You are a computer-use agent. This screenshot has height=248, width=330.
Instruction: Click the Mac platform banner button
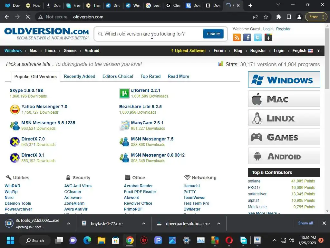(x=284, y=99)
